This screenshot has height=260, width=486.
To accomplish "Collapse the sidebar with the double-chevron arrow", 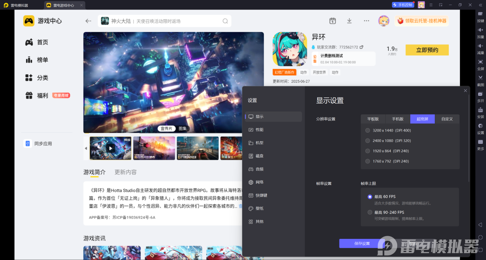I will click(480, 5).
